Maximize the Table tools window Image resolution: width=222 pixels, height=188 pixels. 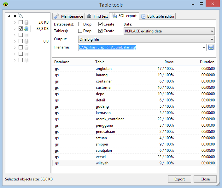[x=202, y=4]
